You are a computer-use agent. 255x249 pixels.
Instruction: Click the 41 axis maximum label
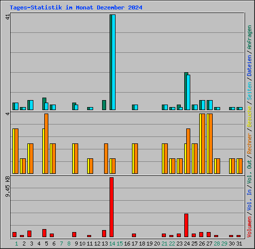7,17
